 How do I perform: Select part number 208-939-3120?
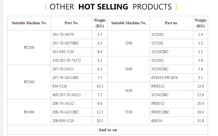(x=63, y=121)
